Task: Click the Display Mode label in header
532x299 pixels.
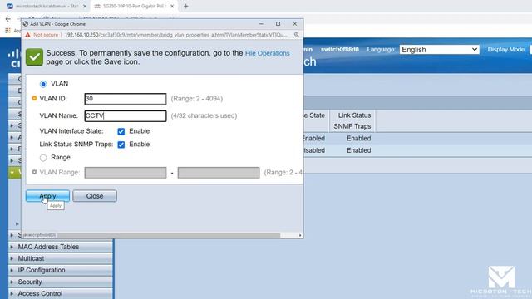Action: coord(506,50)
